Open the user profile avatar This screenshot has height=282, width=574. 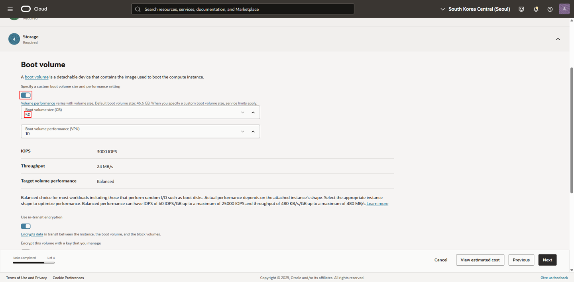pyautogui.click(x=564, y=9)
